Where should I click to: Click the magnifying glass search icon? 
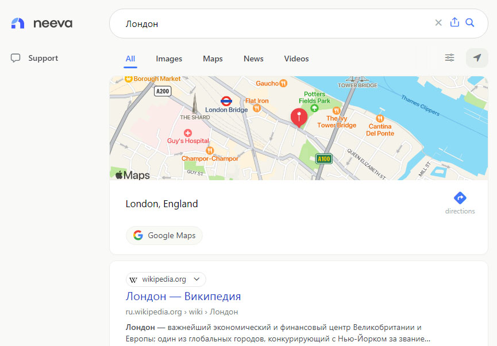[x=470, y=22]
